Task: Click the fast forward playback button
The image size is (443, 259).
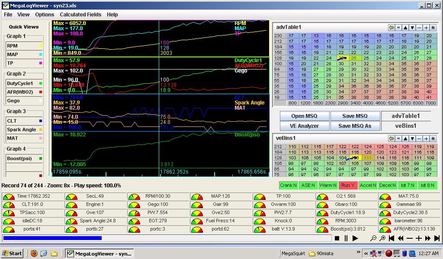Action: tap(428, 238)
